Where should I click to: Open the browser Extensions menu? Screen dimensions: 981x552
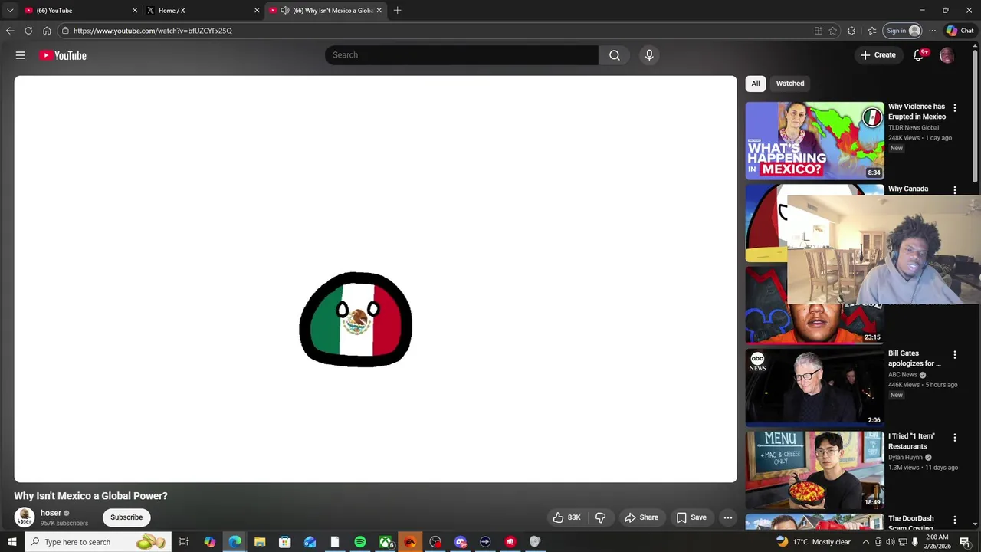pyautogui.click(x=851, y=31)
